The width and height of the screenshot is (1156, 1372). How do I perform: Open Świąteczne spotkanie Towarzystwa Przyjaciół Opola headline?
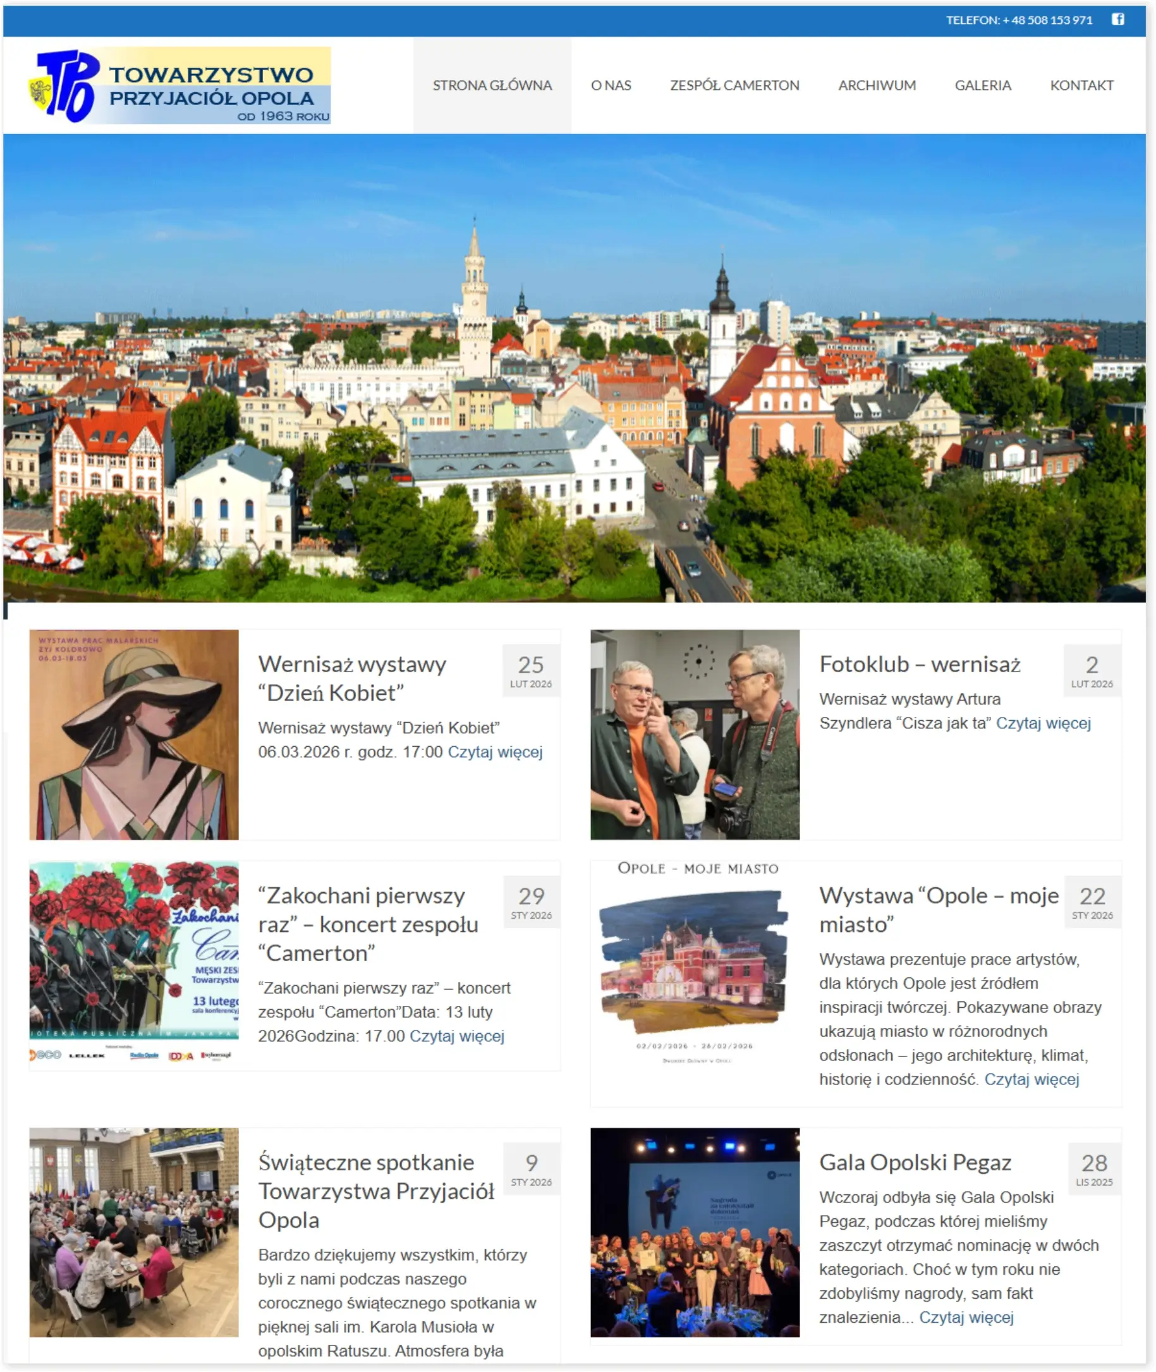376,1191
